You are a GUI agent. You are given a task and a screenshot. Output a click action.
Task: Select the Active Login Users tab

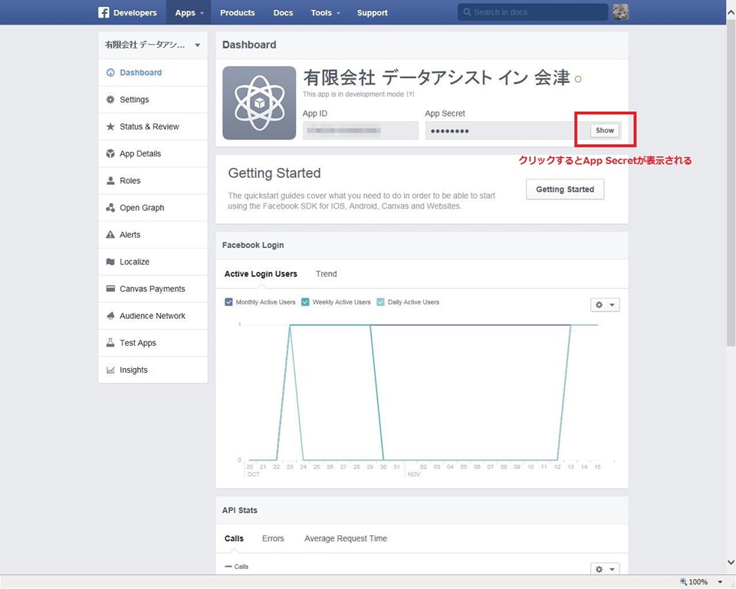tap(261, 274)
